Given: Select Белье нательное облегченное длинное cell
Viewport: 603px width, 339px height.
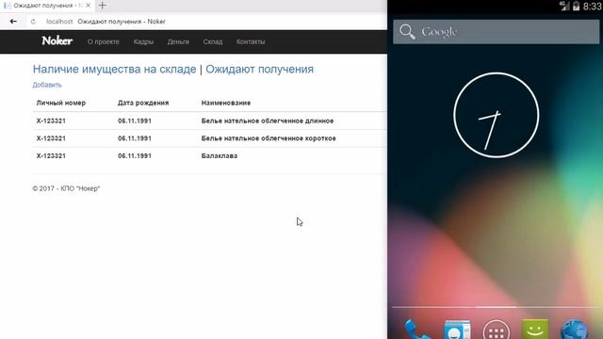Looking at the screenshot, I should tap(268, 121).
